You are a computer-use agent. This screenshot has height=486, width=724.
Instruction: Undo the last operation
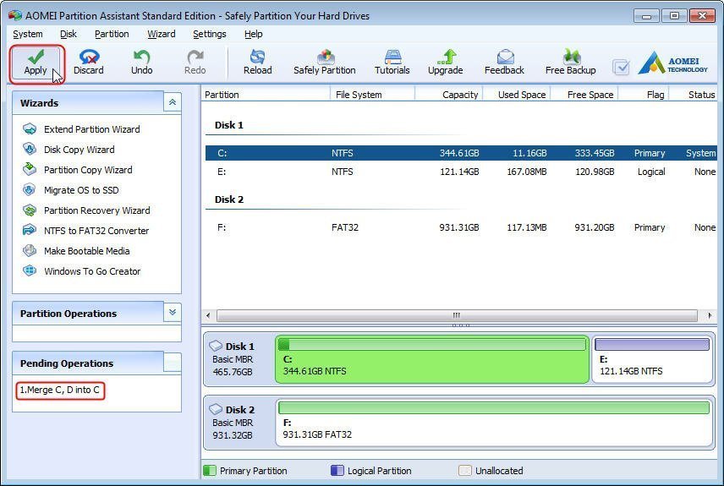coord(141,63)
